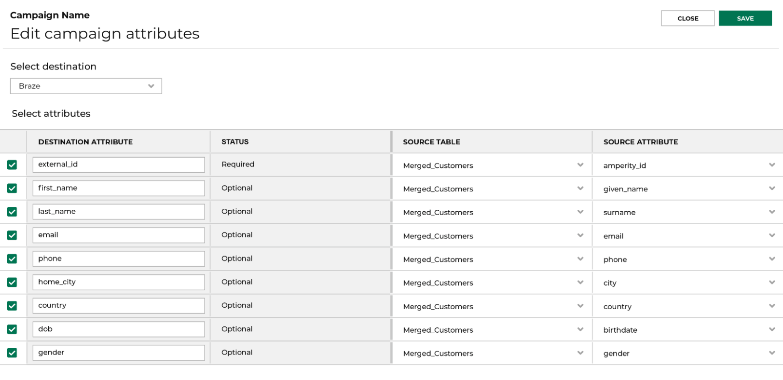The image size is (783, 380).
Task: Uncheck the external_id attribute checkbox
Action: point(12,165)
